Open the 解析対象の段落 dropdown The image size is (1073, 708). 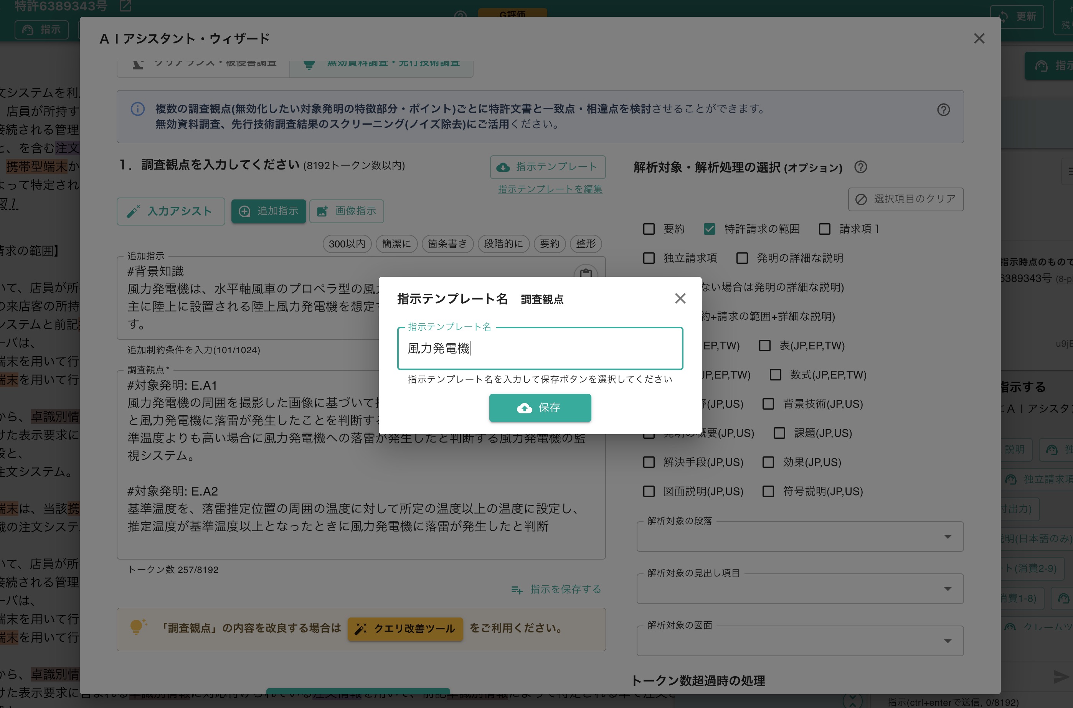click(800, 537)
